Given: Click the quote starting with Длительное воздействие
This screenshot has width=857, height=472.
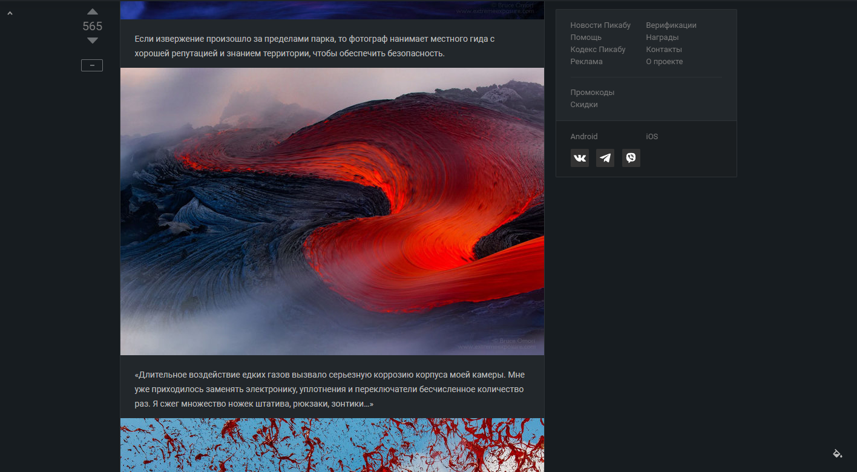Looking at the screenshot, I should coord(329,389).
